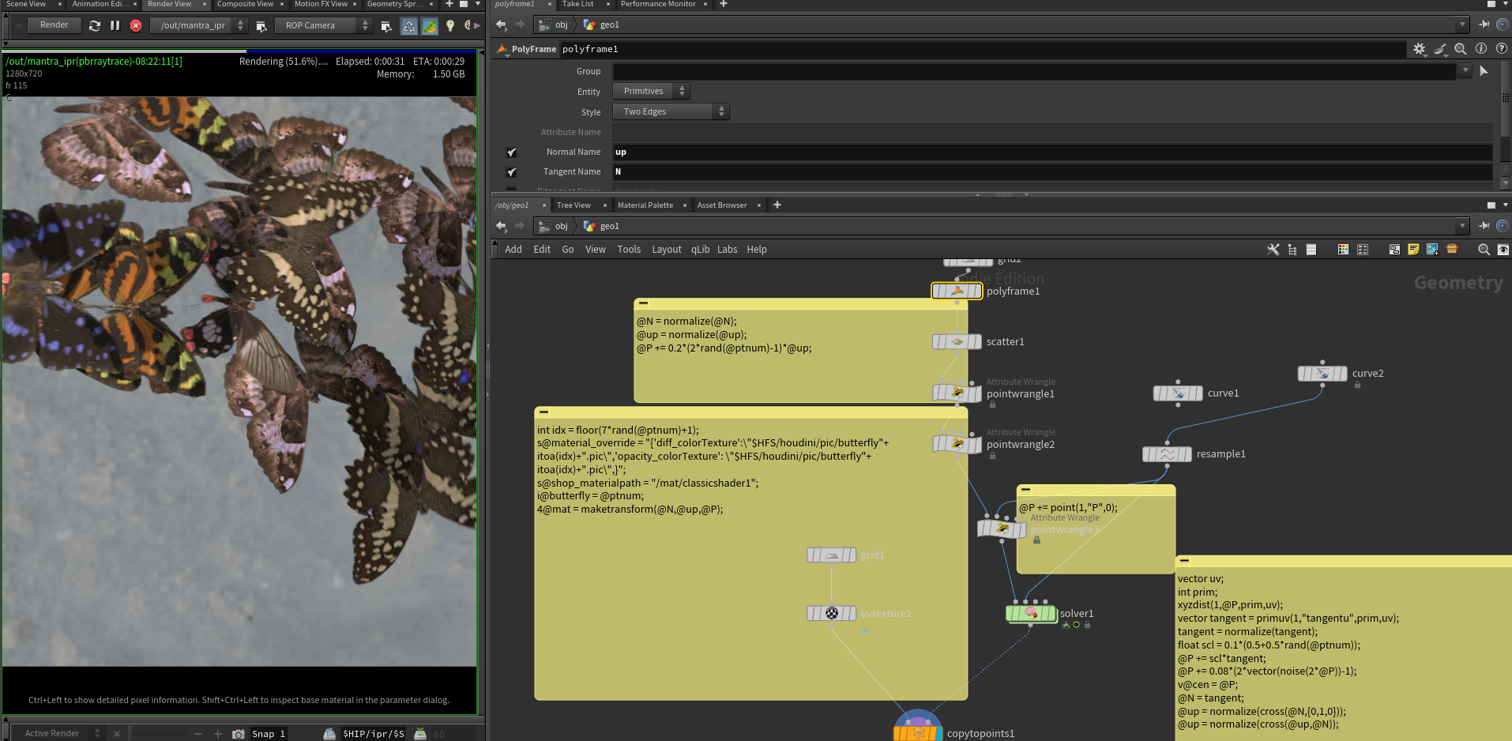The height and width of the screenshot is (741, 1512).
Task: Open the ROP Camera dropdown
Action: [x=324, y=25]
